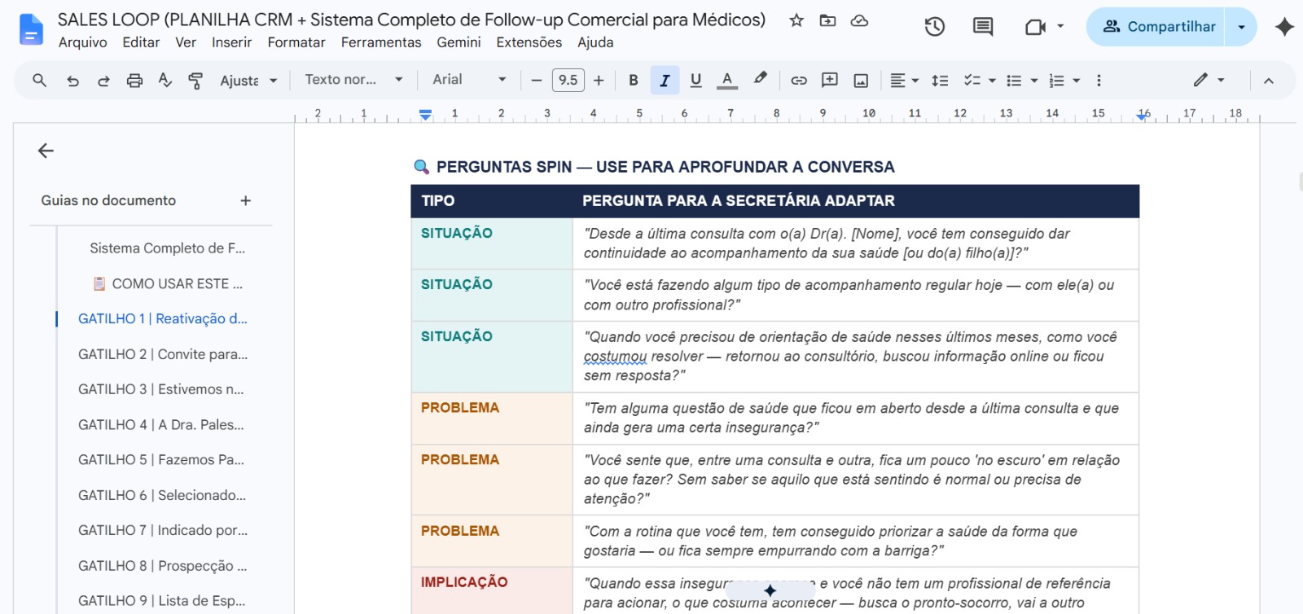Viewport: 1303px width, 614px height.
Task: Click the Compartilhar button
Action: [x=1157, y=27]
